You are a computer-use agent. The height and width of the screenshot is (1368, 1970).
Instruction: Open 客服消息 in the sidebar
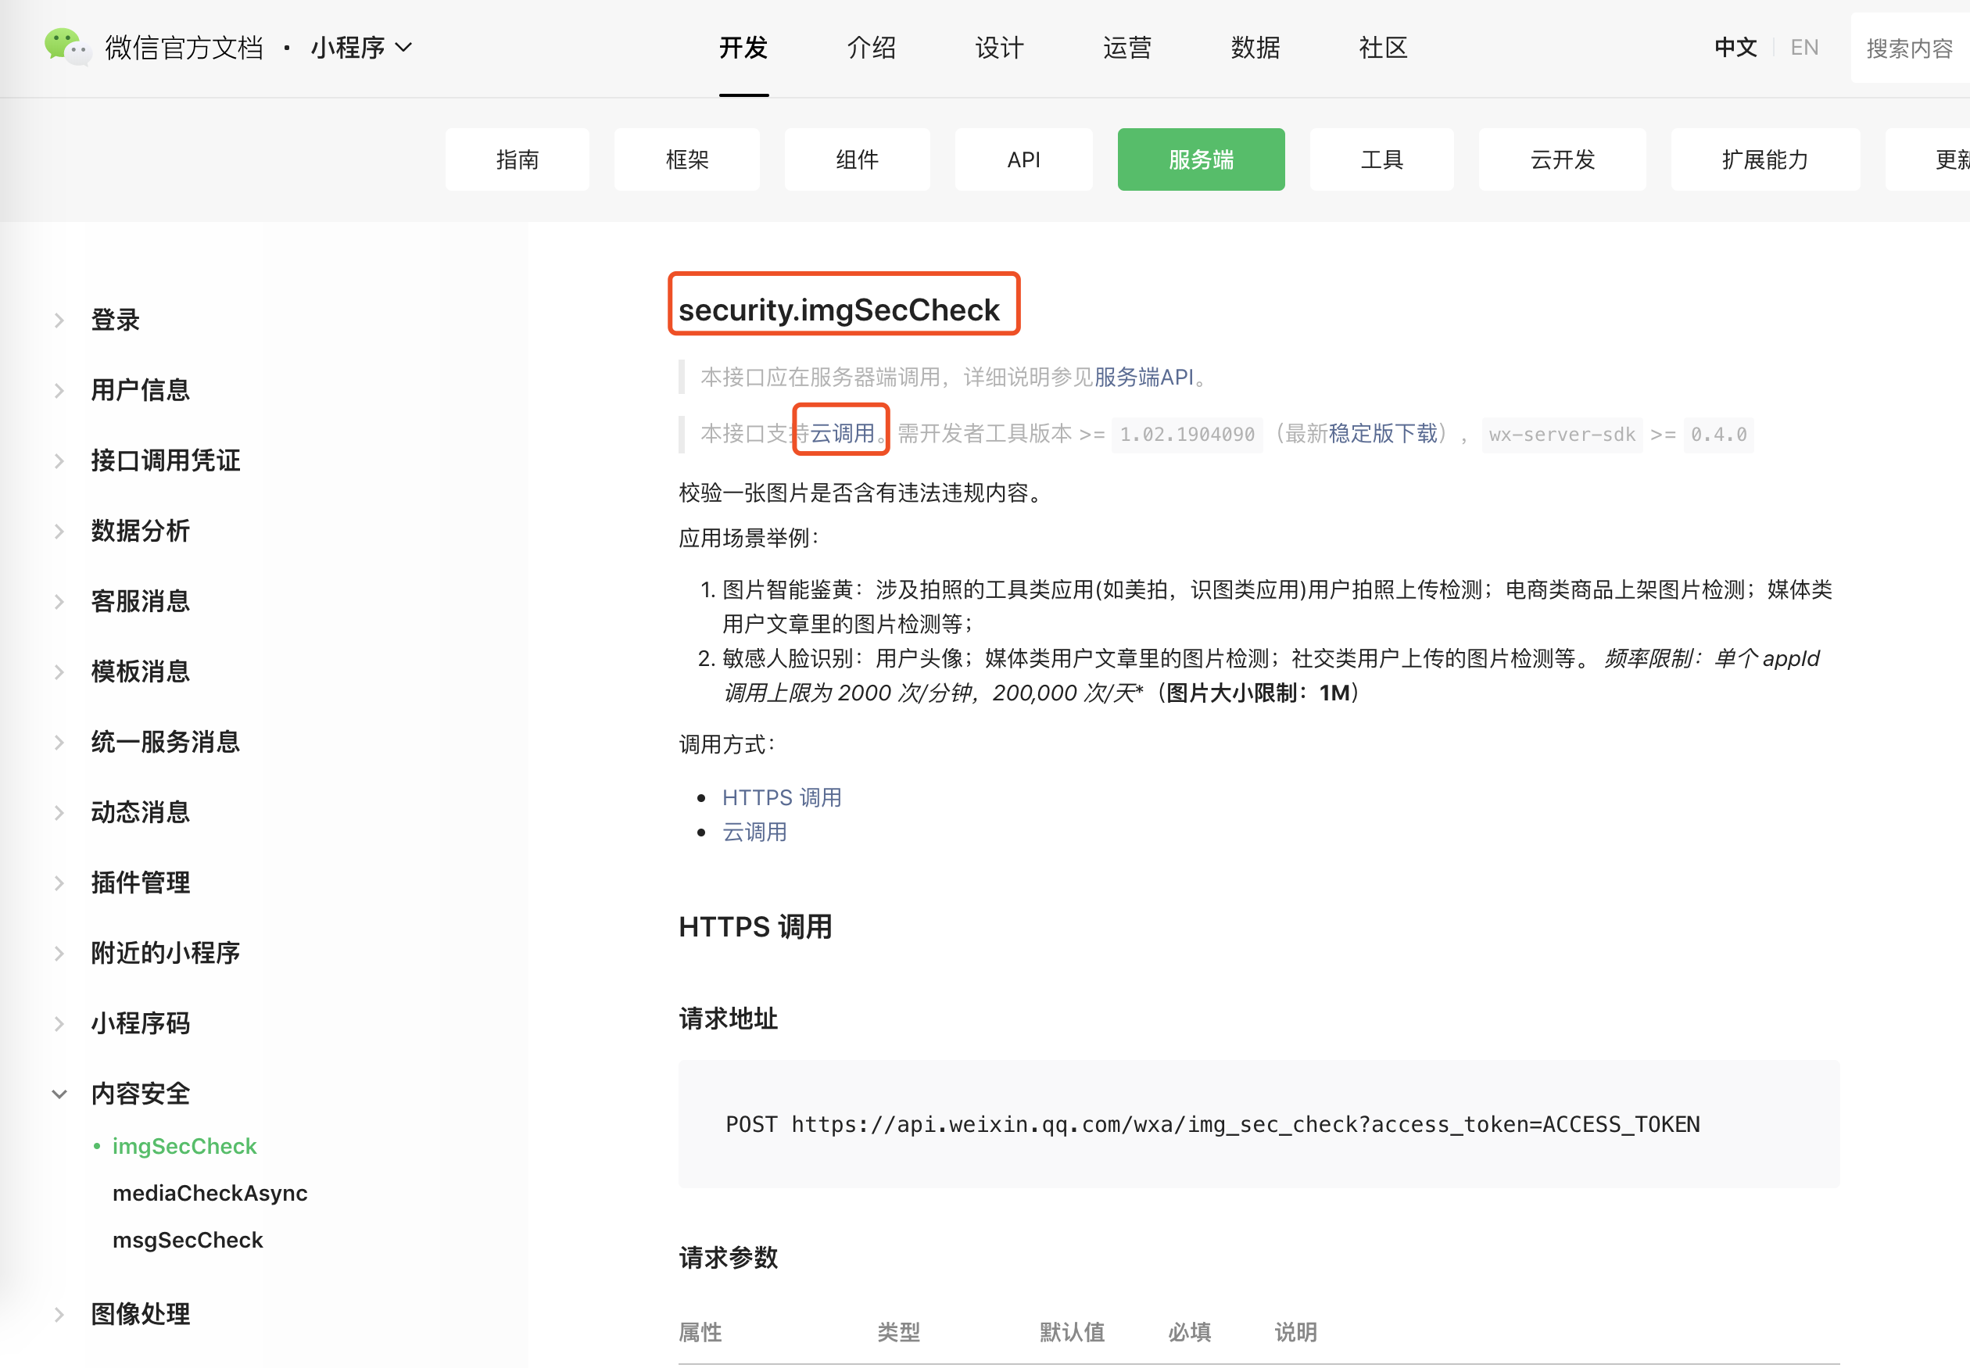point(141,602)
